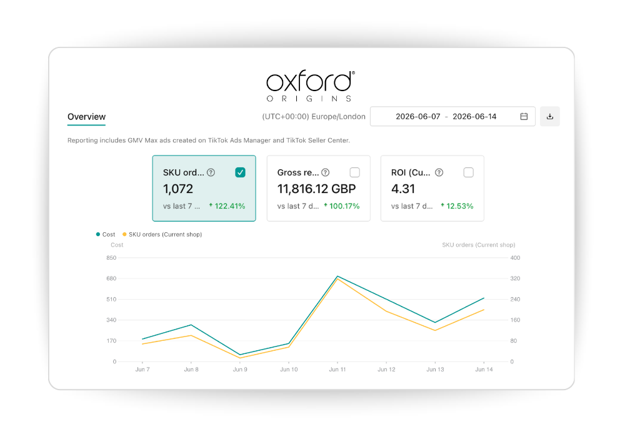The image size is (625, 437).
Task: Click the help icon beside SKU orders
Action: coord(211,172)
